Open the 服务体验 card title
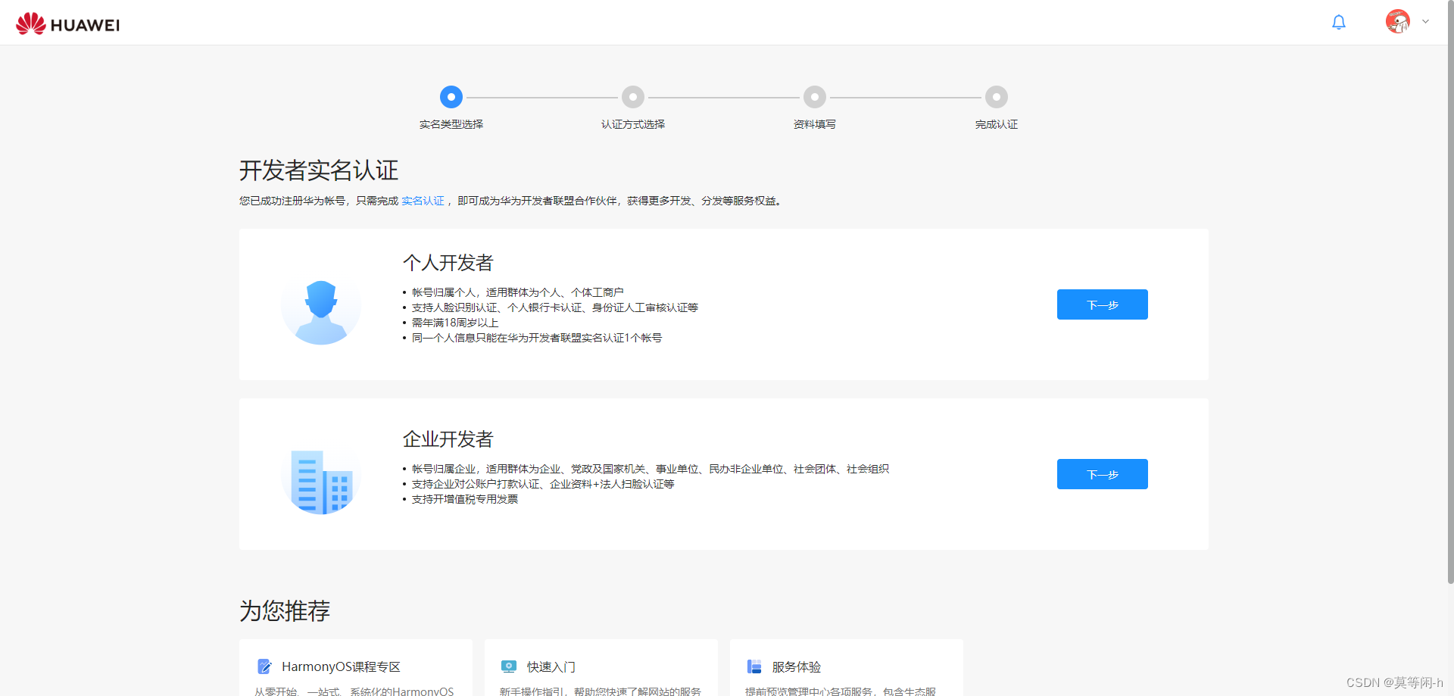Viewport: 1454px width, 696px height. [x=797, y=666]
